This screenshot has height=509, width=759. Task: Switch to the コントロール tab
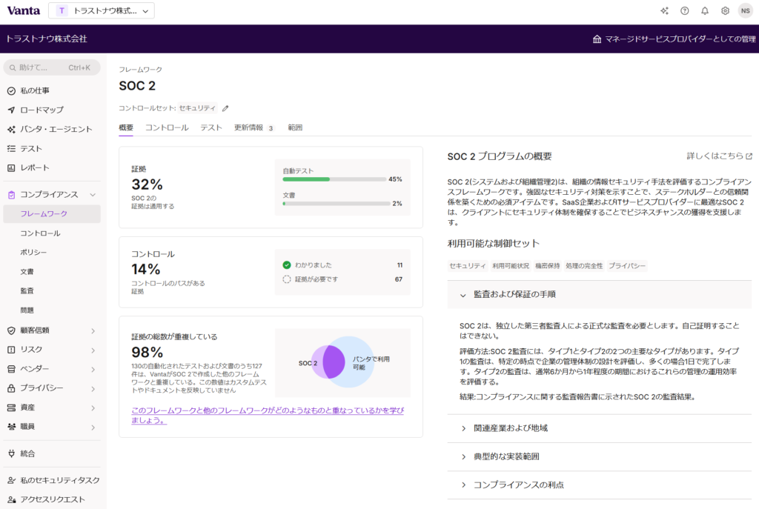[x=167, y=127]
